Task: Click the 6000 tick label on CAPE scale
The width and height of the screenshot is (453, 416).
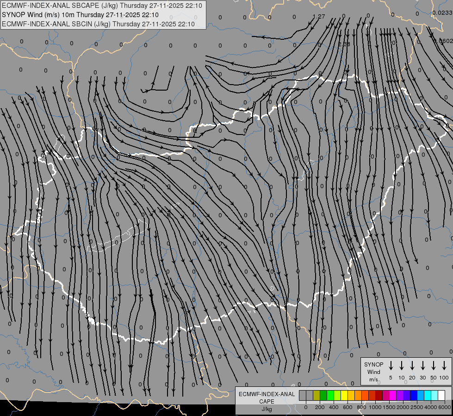Action: [445, 407]
